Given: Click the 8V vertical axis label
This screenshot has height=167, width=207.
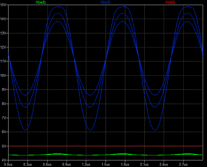Looking at the screenshot, I should pyautogui.click(x=4, y=104).
